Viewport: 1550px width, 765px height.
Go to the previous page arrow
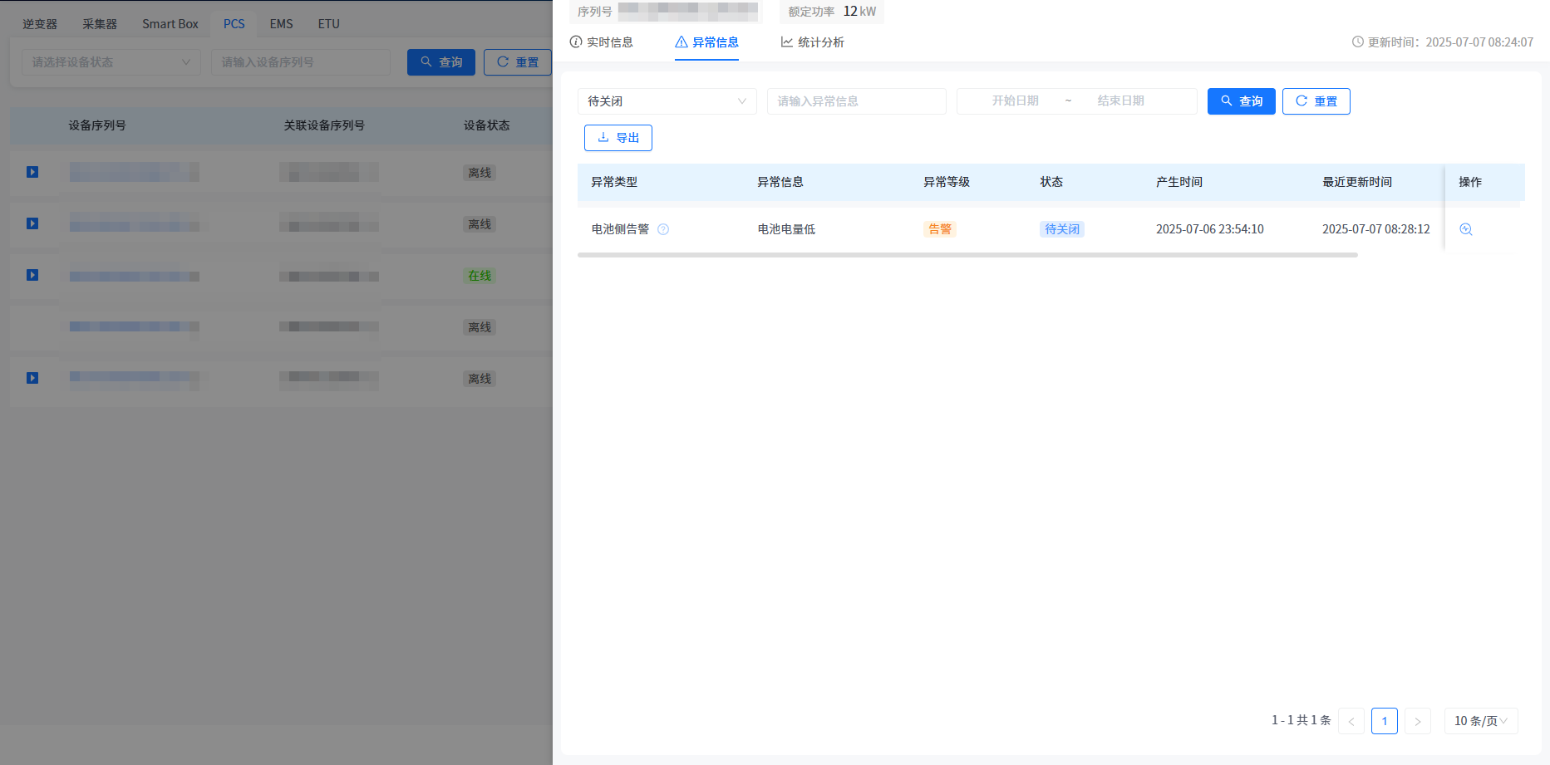coord(1351,721)
